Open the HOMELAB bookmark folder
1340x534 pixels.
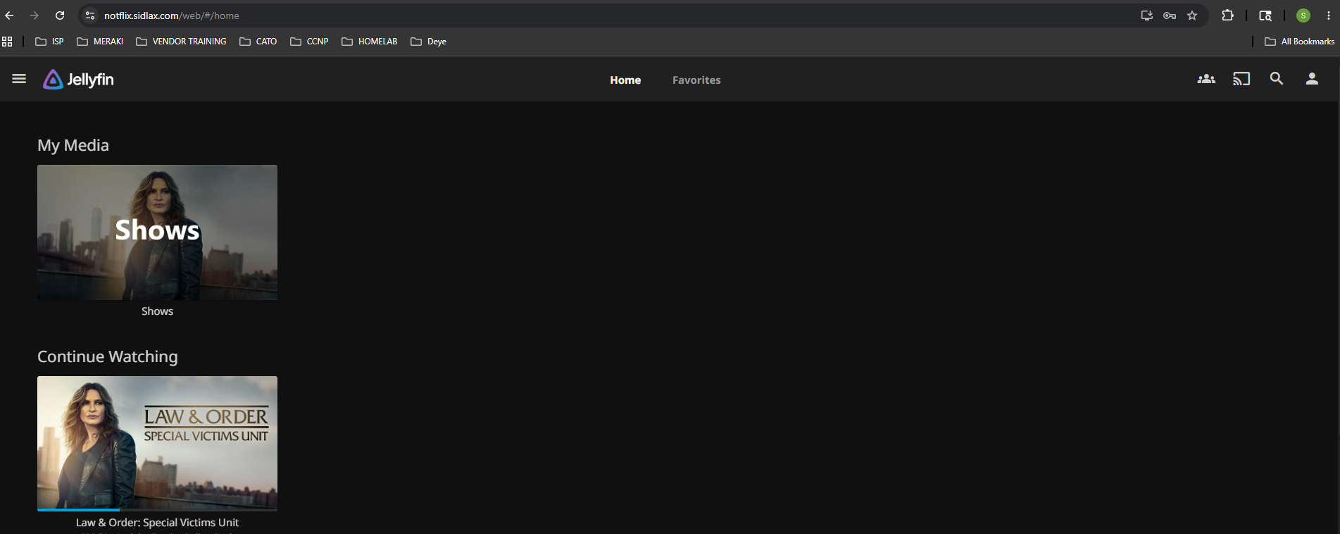click(x=370, y=42)
